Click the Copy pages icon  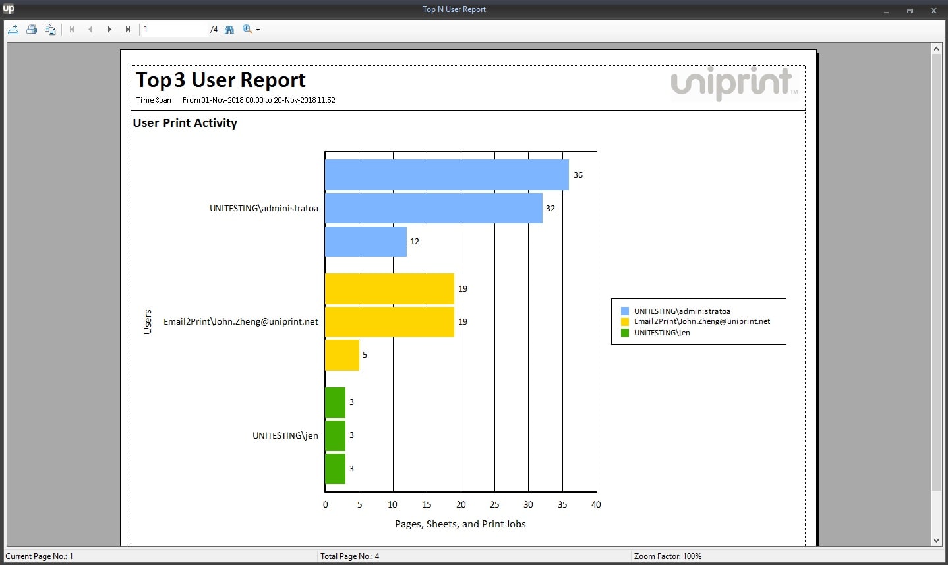coord(50,30)
